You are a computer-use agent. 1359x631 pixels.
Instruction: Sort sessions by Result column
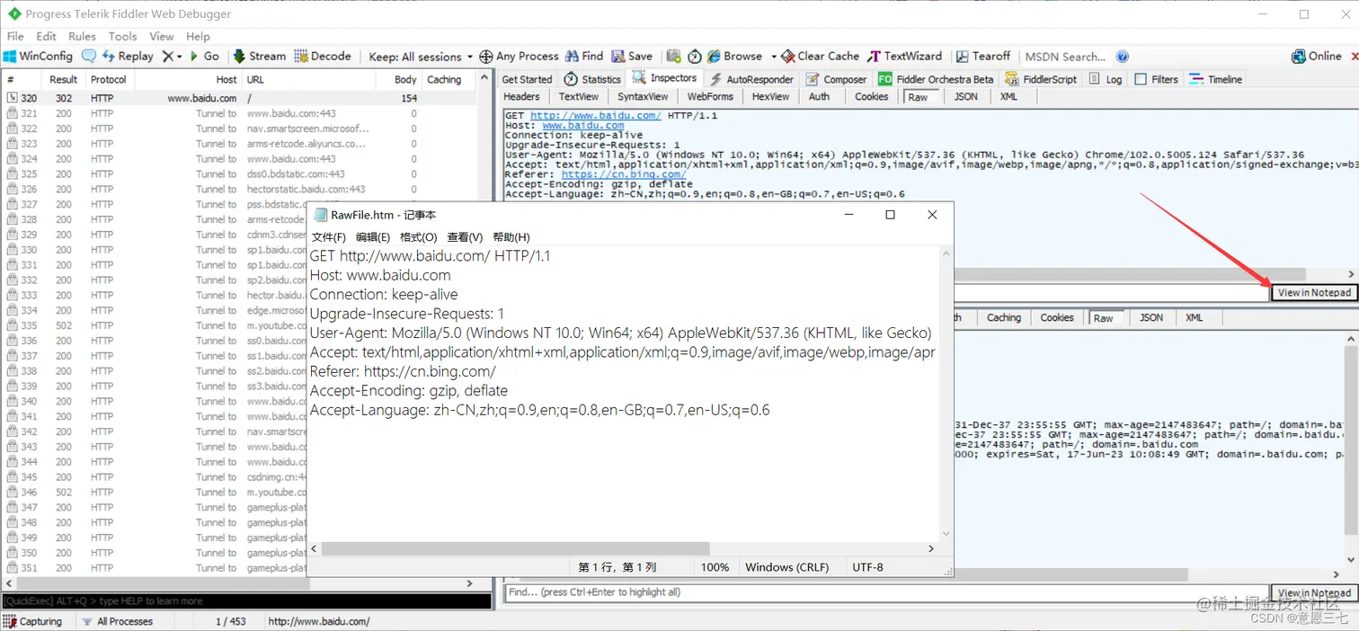(x=64, y=79)
